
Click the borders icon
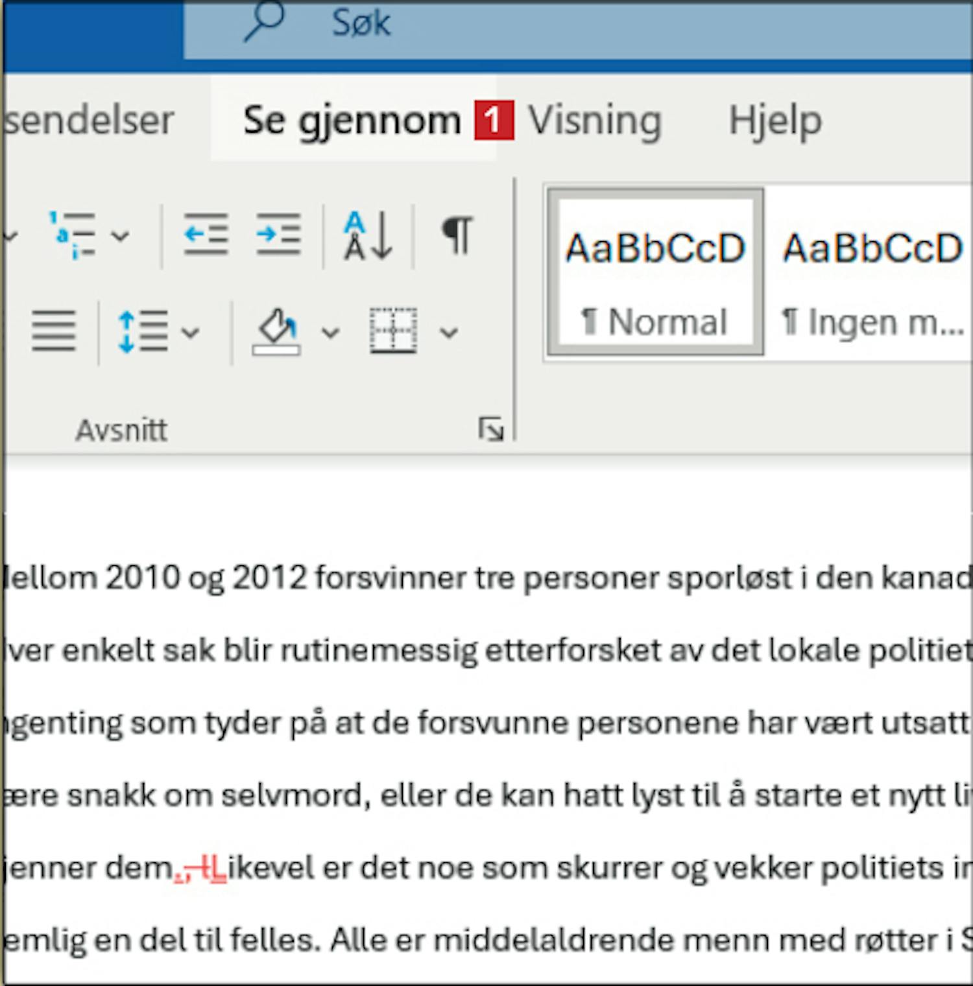tap(393, 331)
